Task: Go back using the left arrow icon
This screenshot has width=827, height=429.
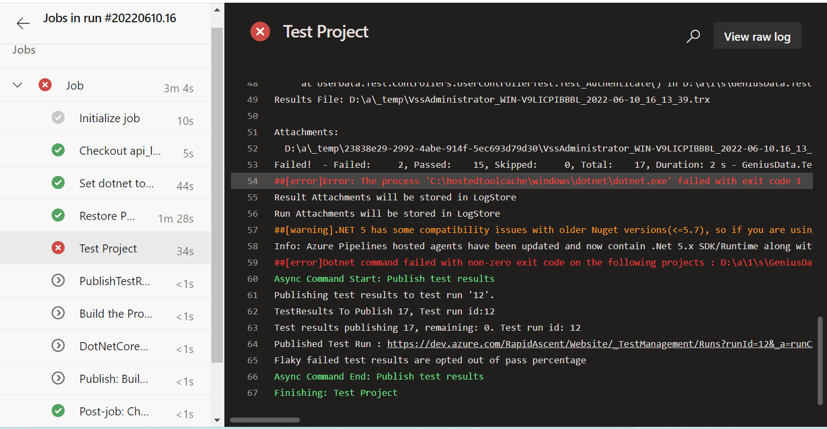Action: (x=23, y=23)
